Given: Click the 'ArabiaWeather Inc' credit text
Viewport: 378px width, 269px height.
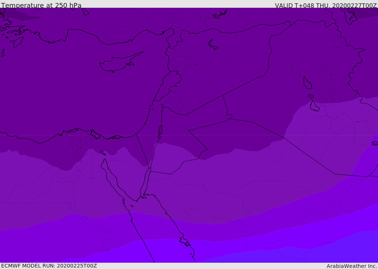Looking at the screenshot, I should click(352, 266).
